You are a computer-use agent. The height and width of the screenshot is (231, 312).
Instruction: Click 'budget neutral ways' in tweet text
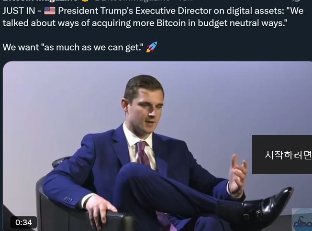pyautogui.click(x=243, y=23)
